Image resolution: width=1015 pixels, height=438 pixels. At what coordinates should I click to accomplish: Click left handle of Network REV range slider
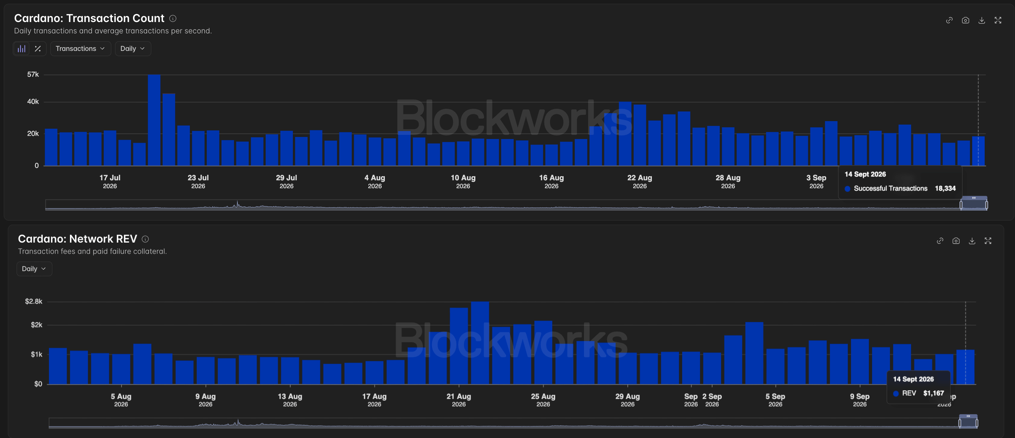click(x=960, y=423)
